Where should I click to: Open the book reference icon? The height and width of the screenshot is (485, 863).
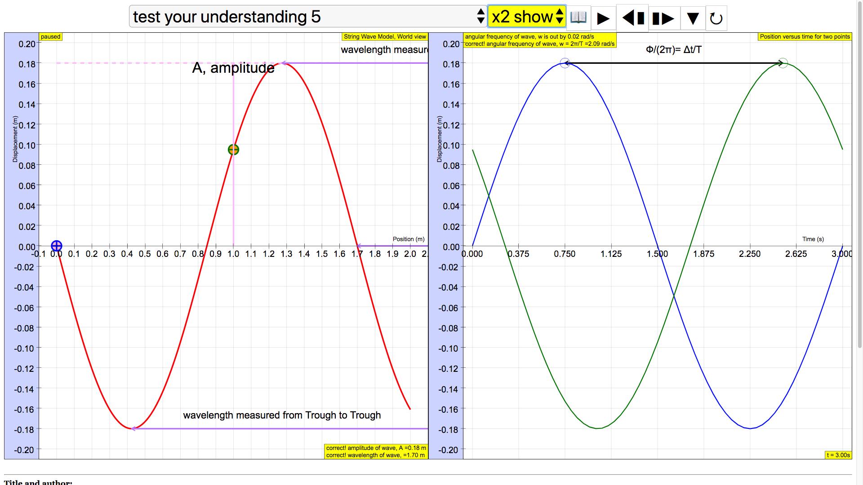578,18
